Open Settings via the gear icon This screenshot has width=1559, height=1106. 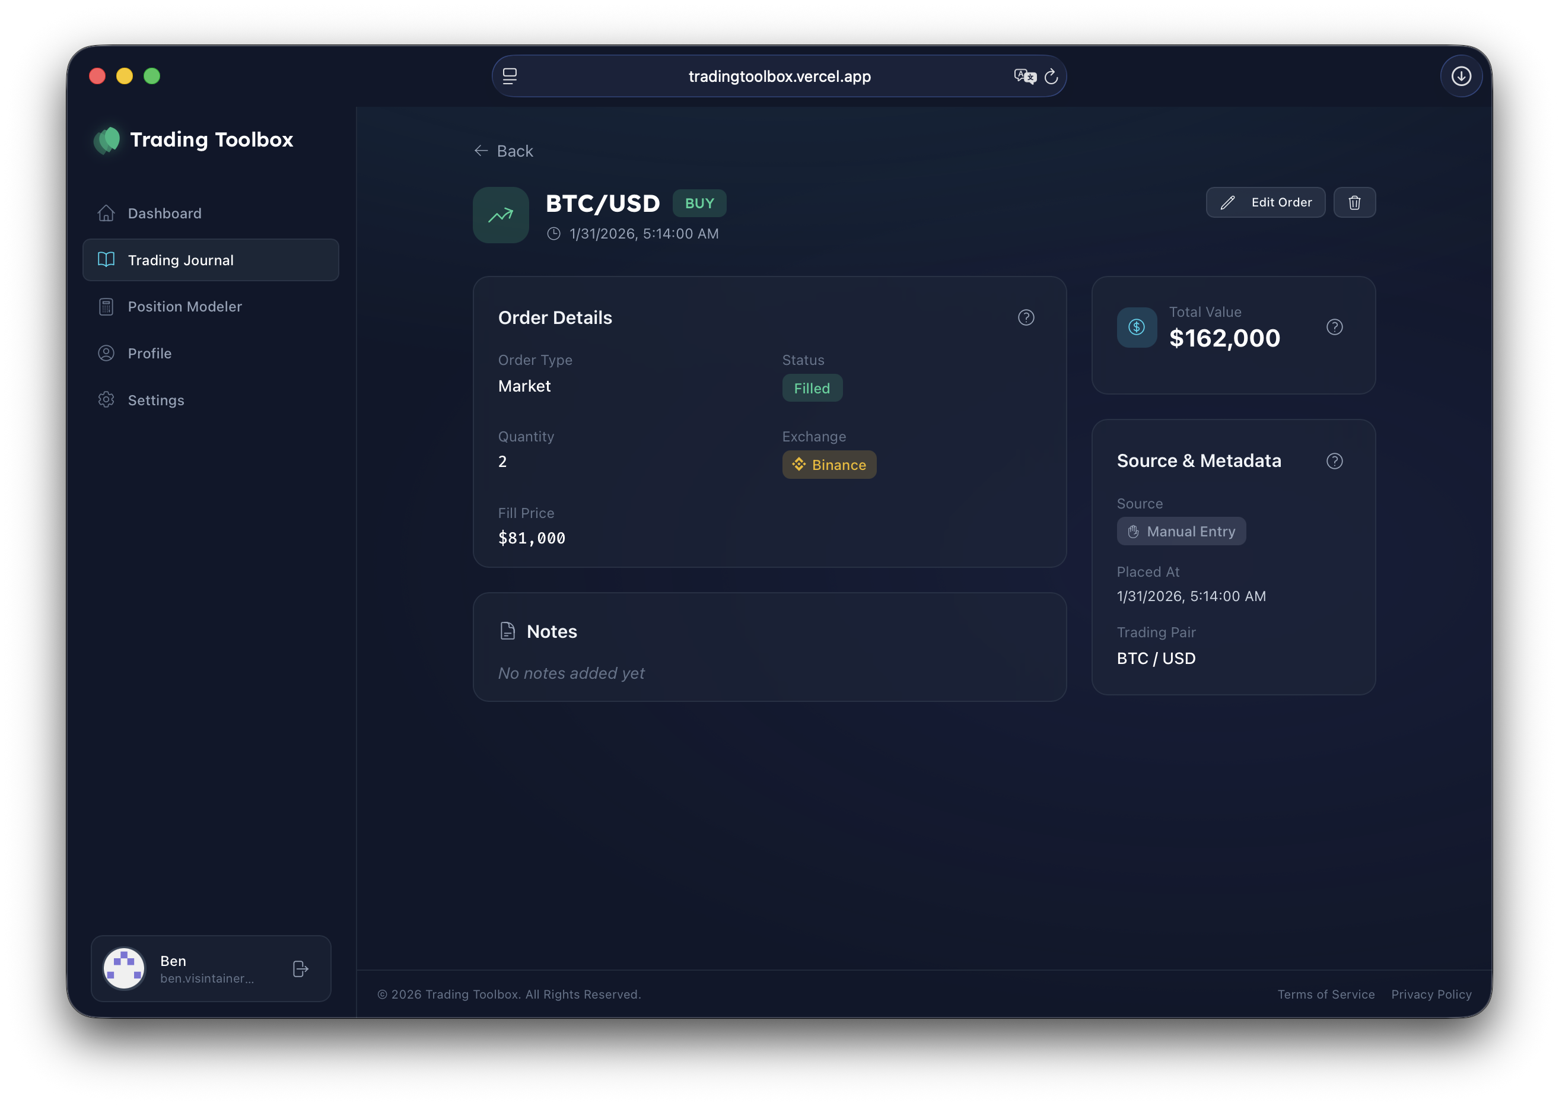(x=106, y=400)
